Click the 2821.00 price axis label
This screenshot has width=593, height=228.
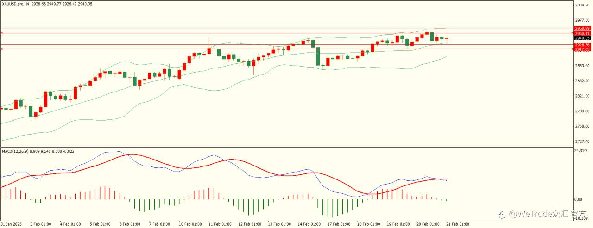[x=582, y=96]
